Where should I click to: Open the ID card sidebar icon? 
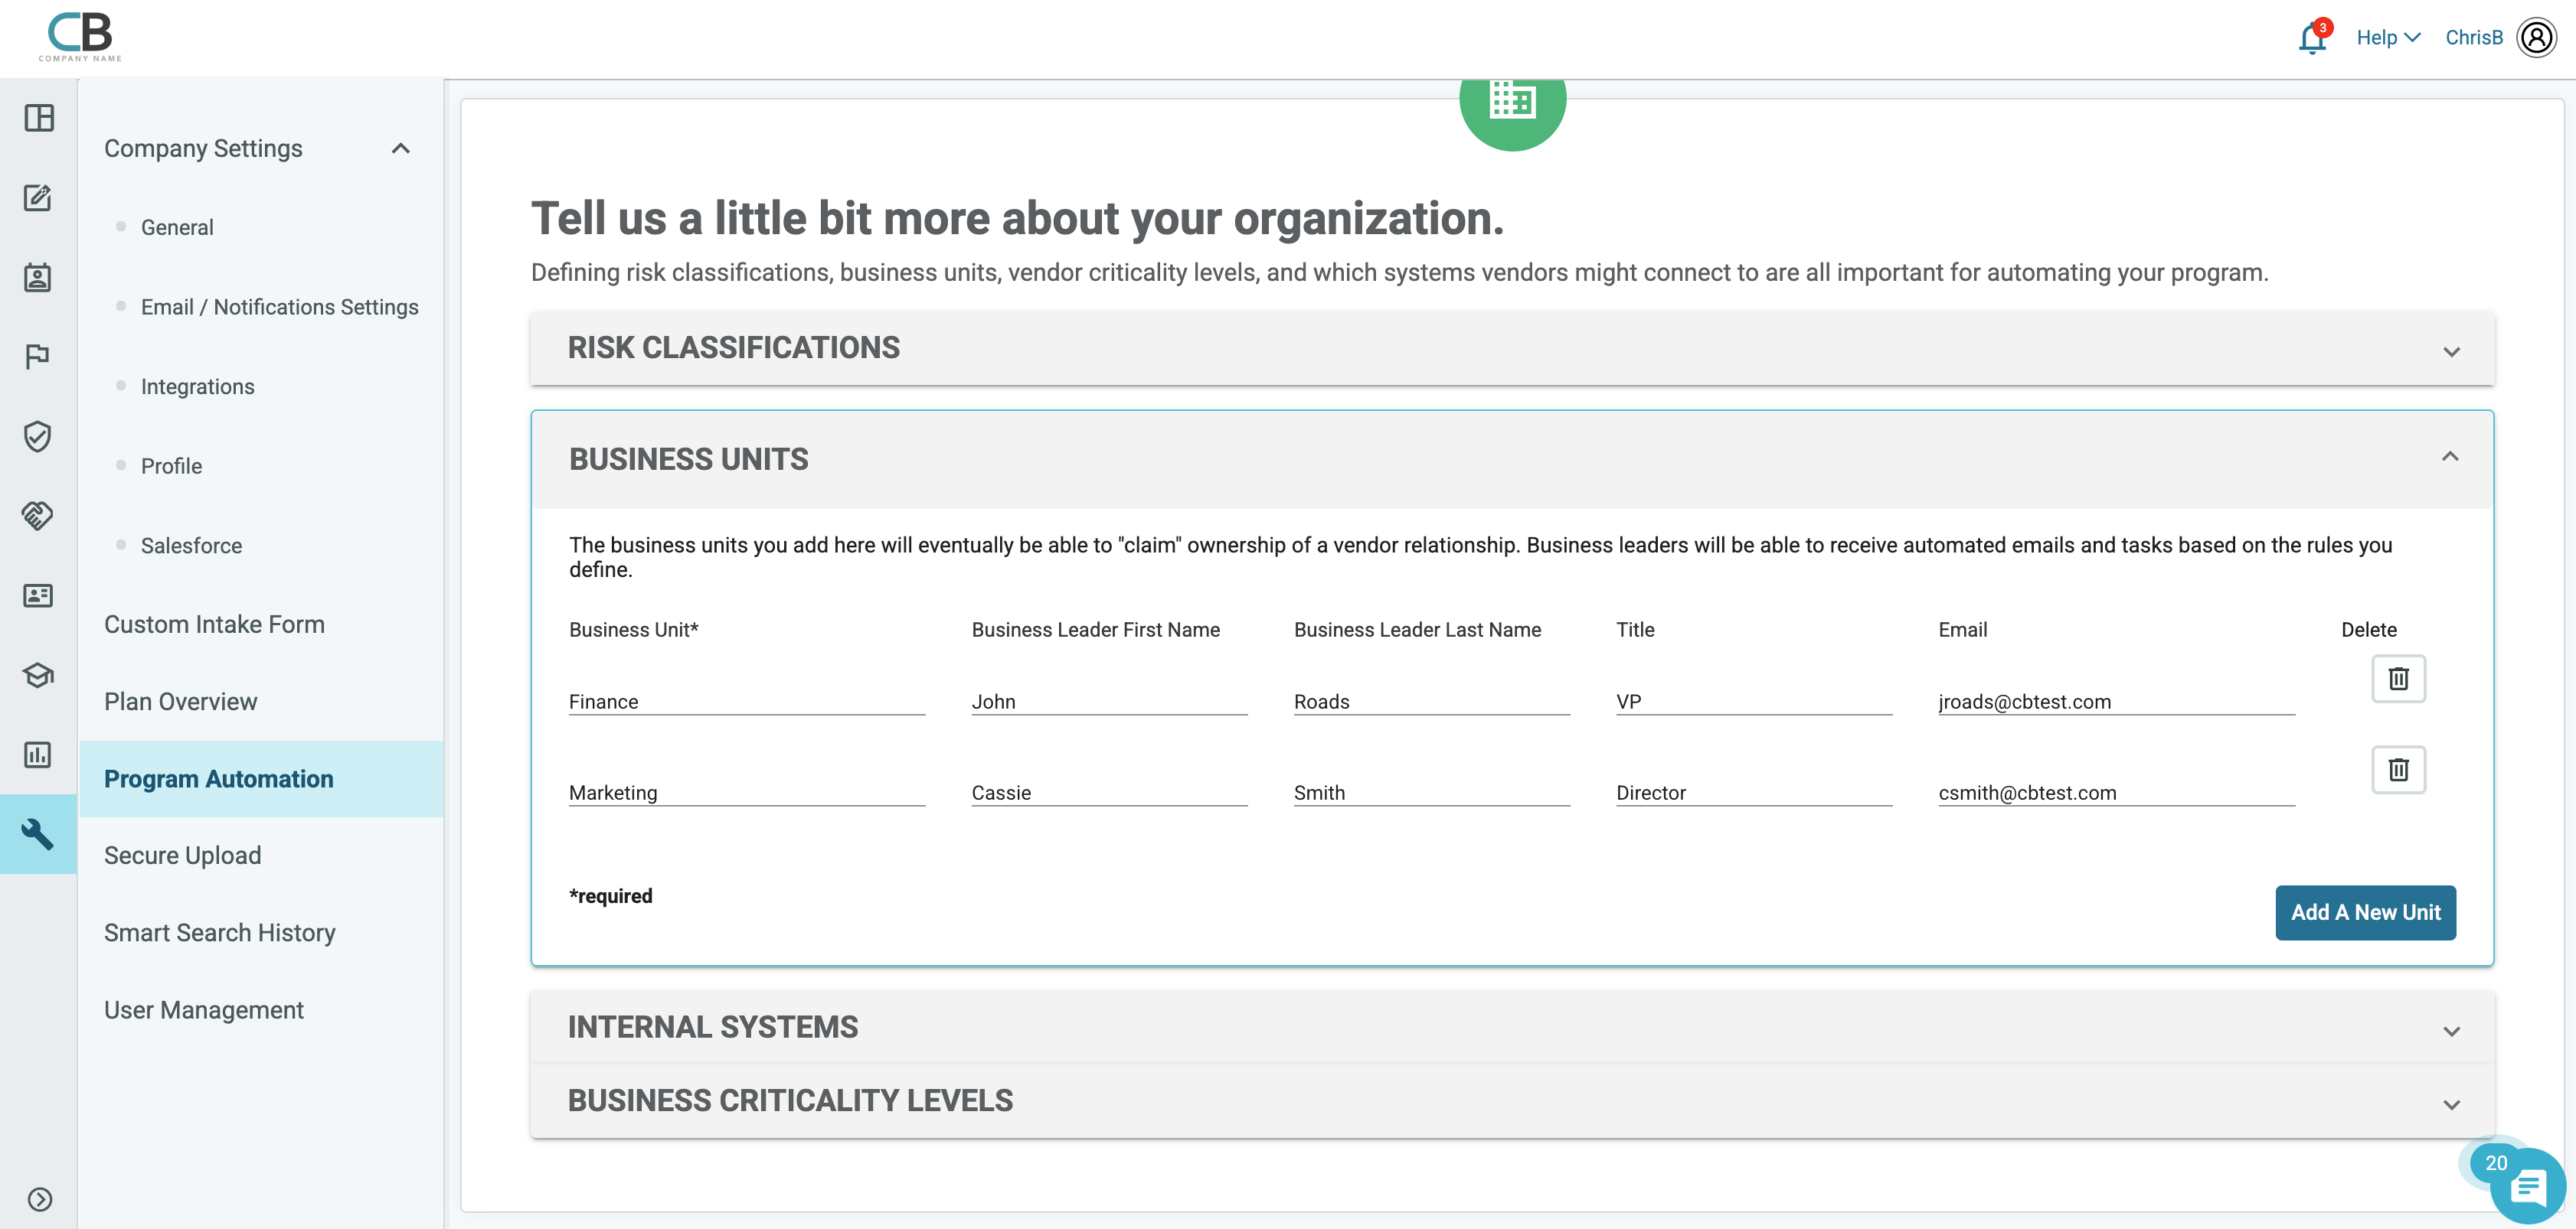(x=38, y=595)
